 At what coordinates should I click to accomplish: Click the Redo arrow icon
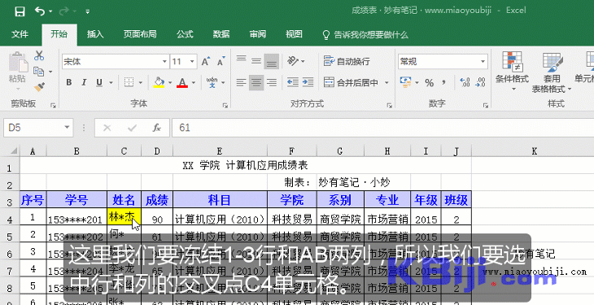click(64, 11)
